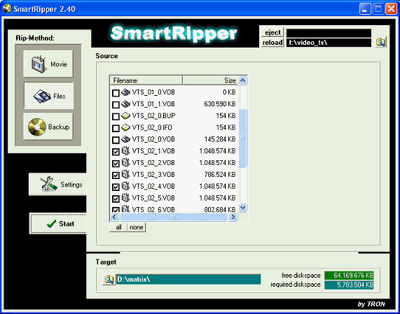This screenshot has height=314, width=400.
Task: Click the empty disc title field
Action: [329, 33]
